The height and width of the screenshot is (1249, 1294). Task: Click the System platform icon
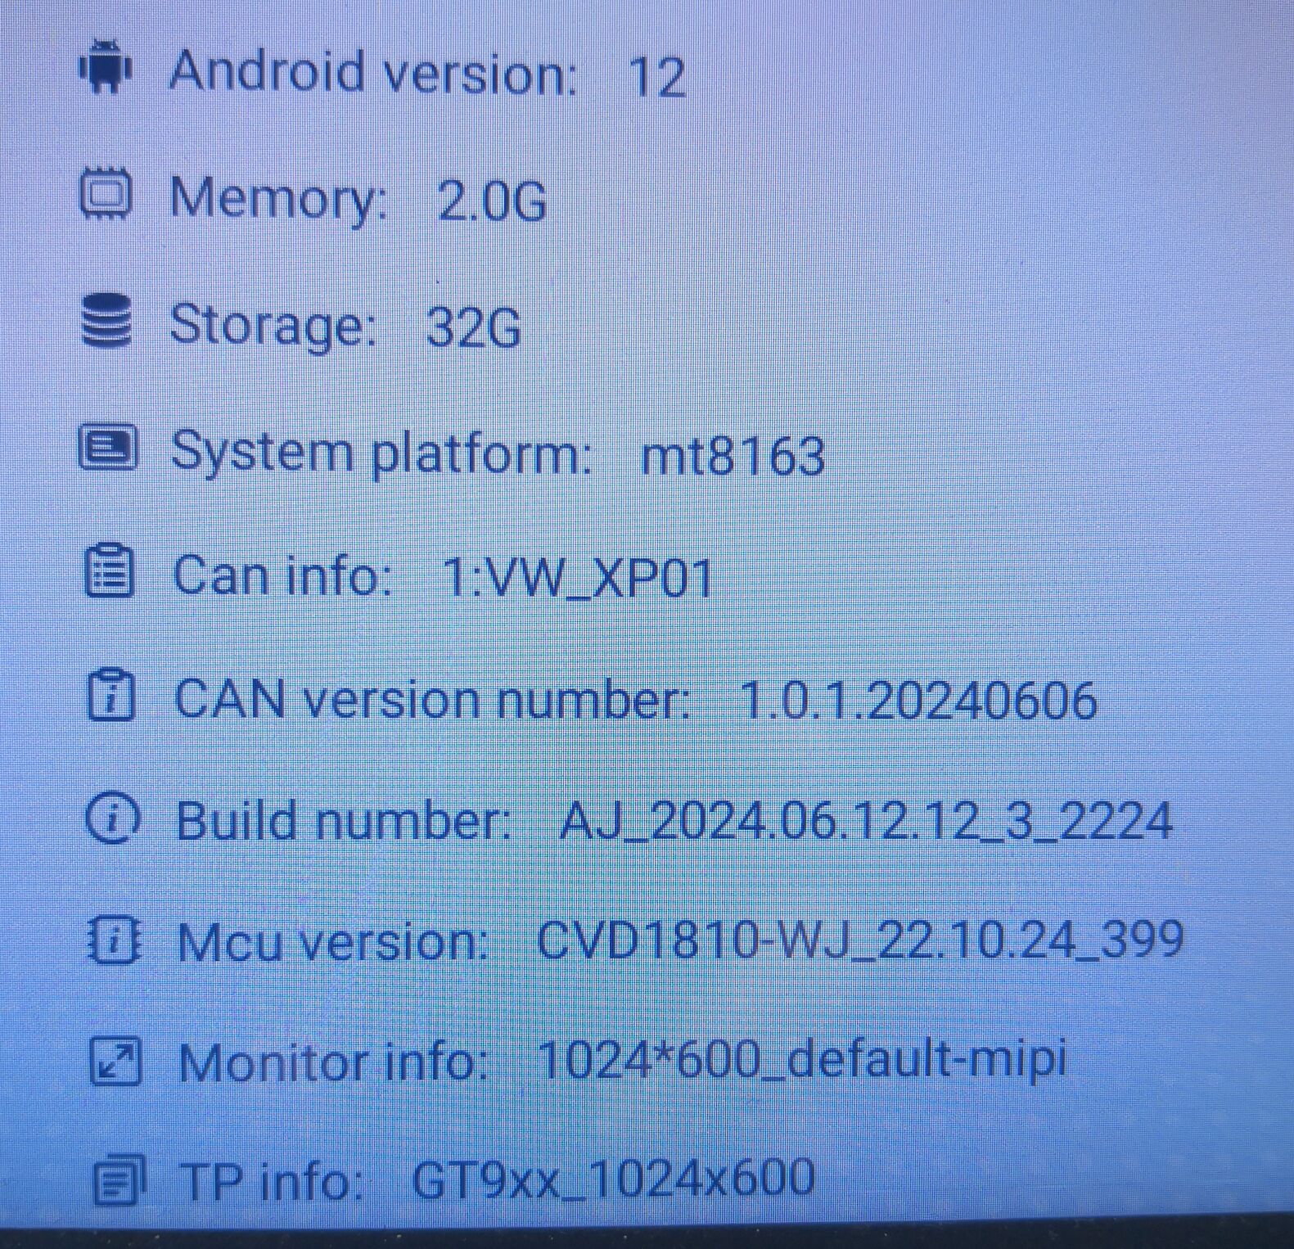pyautogui.click(x=108, y=448)
